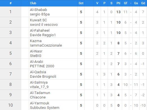Click the # rank column header

10,3
